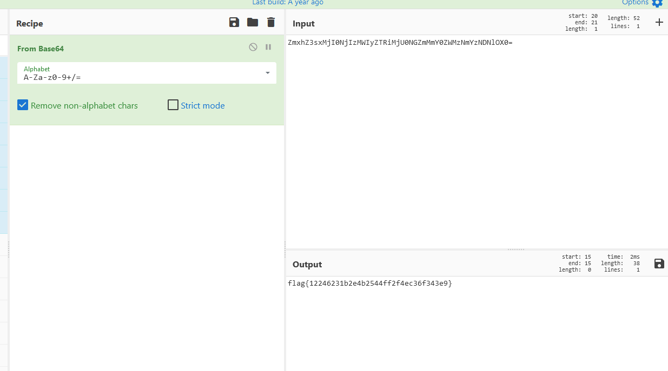Image resolution: width=668 pixels, height=371 pixels.
Task: Clear recipe with trash icon
Action: pos(271,22)
